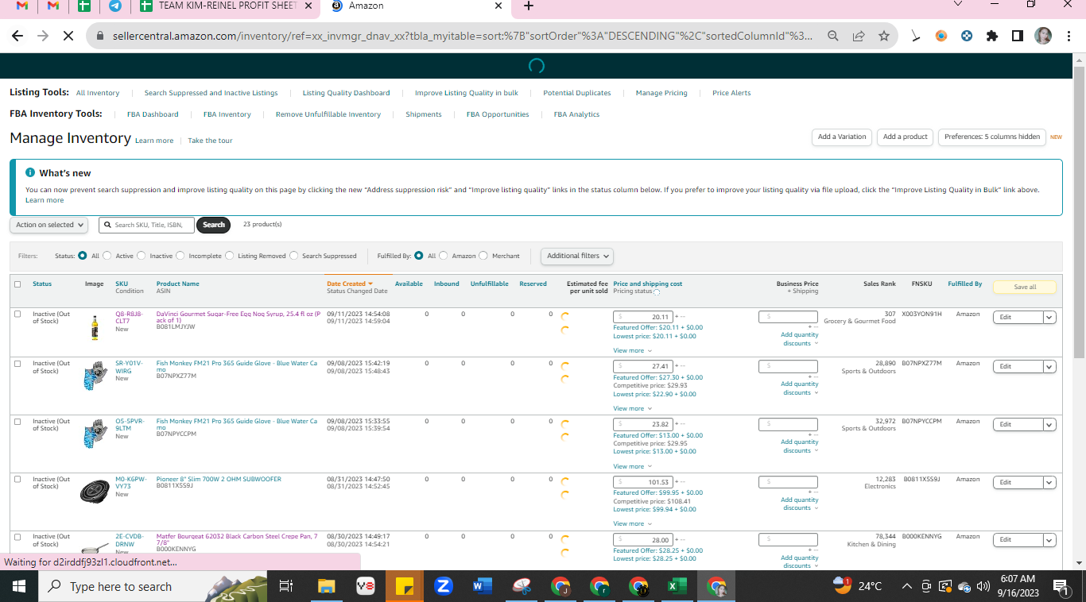Switch to the Telegram browser tab
Image resolution: width=1086 pixels, height=602 pixels.
click(x=115, y=6)
